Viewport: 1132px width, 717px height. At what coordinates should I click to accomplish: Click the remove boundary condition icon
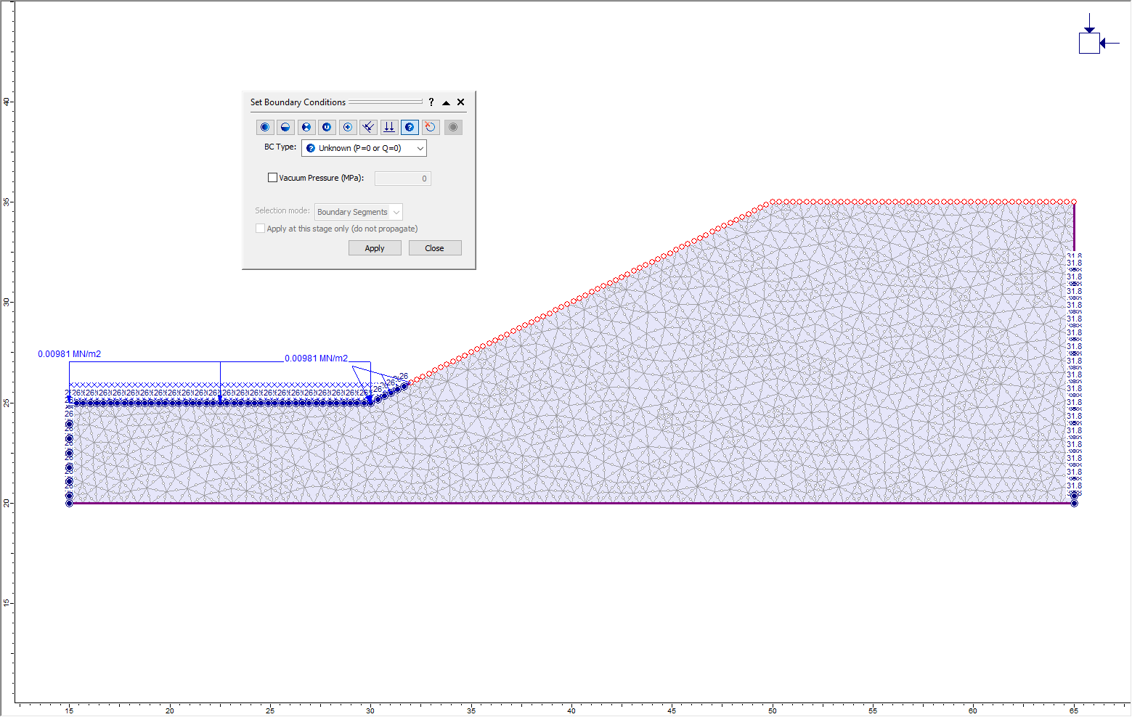431,127
